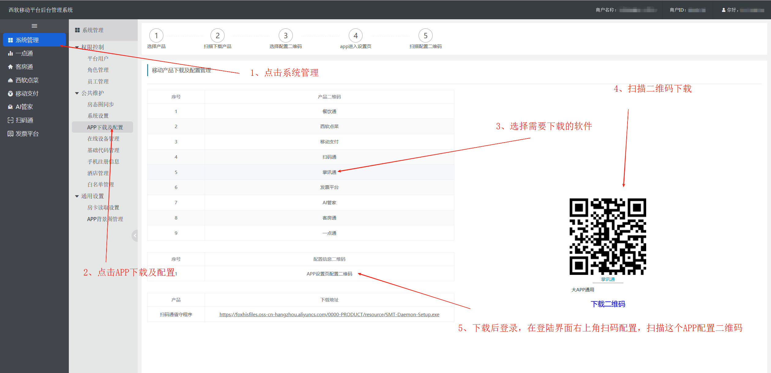Select 掌讯通 product row
Image resolution: width=771 pixels, height=373 pixels.
pyautogui.click(x=329, y=172)
